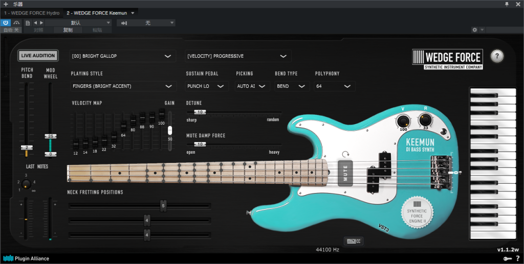Viewport: 524px width, 264px height.
Task: Click the V volume knob on bass
Action: pos(403,122)
